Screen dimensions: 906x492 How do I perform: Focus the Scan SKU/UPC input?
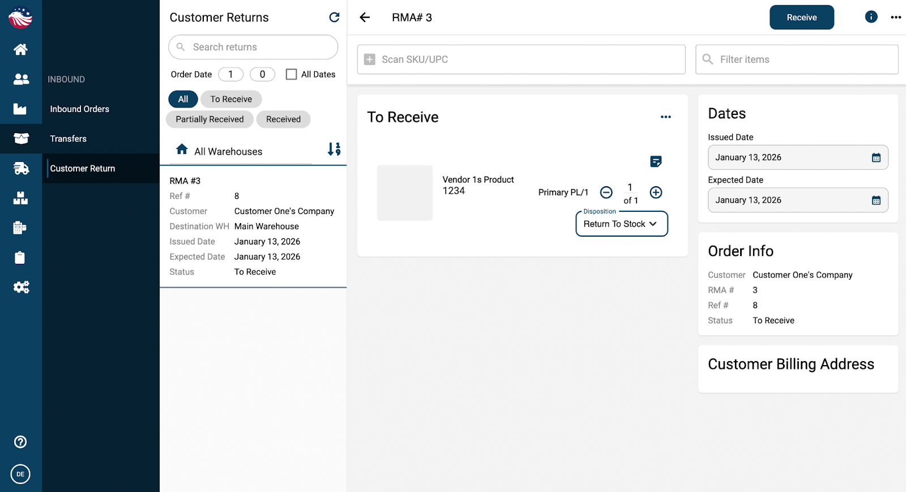[521, 59]
